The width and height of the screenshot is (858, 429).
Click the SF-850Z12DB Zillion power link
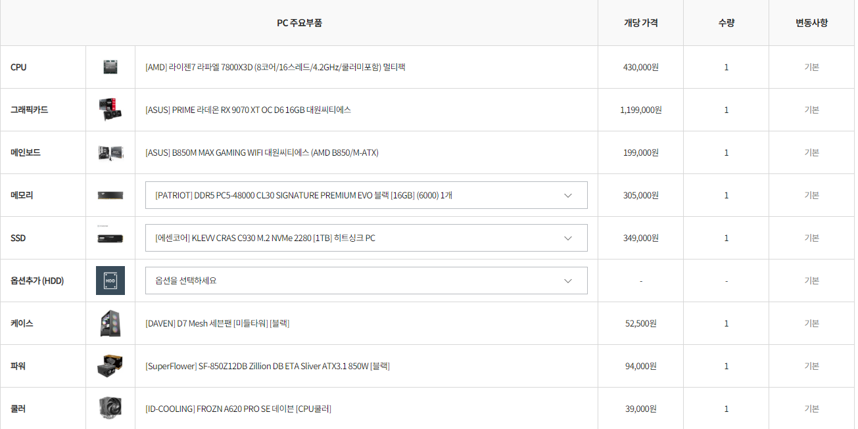pos(267,366)
